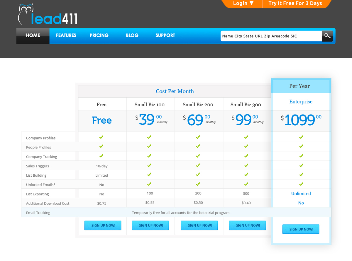352x261 pixels.
Task: Click Sales Triggers checkmark under Small Biz 300
Action: click(246, 165)
